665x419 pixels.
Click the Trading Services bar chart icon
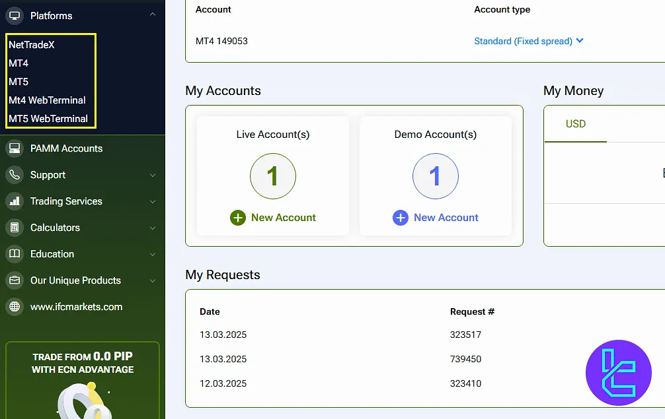click(x=14, y=201)
